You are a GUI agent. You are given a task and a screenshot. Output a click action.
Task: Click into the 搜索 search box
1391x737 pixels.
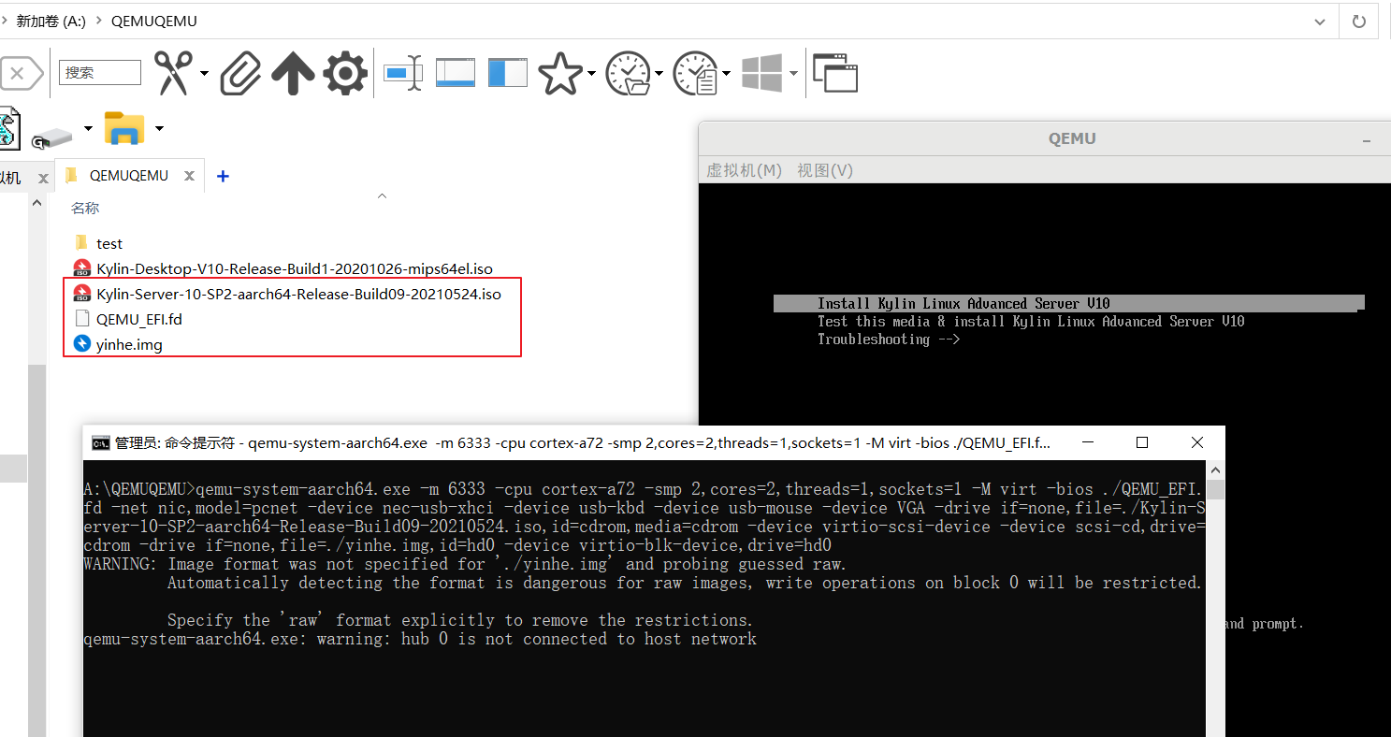(x=100, y=73)
